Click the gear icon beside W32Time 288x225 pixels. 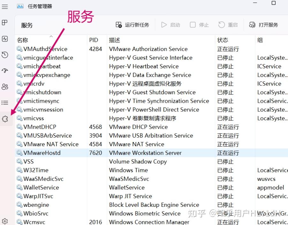tap(19, 170)
